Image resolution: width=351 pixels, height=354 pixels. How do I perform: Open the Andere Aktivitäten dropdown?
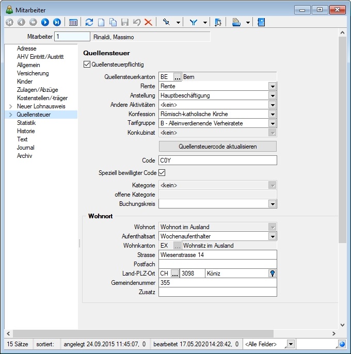point(273,105)
